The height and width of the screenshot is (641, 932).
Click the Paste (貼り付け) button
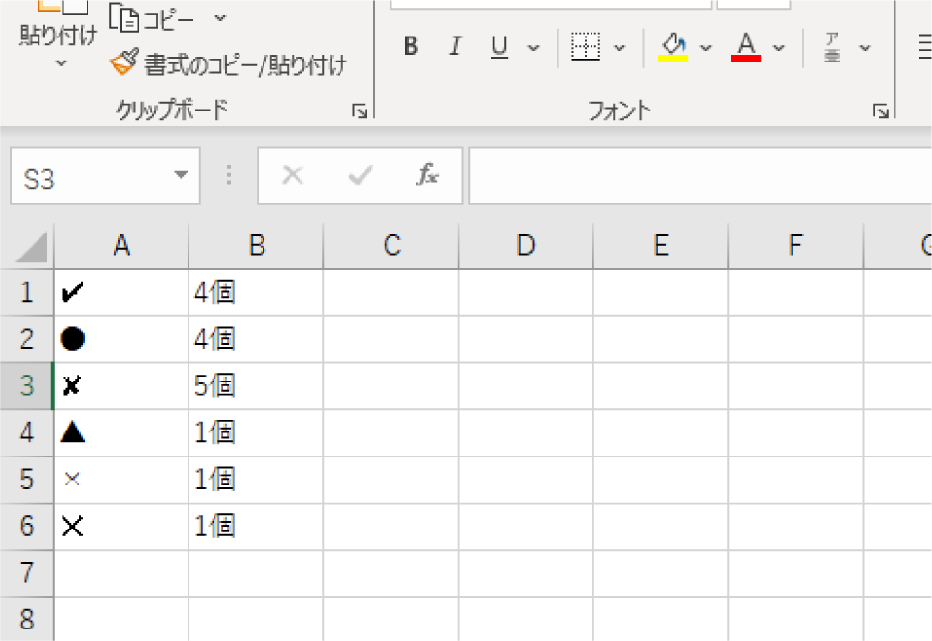point(58,24)
